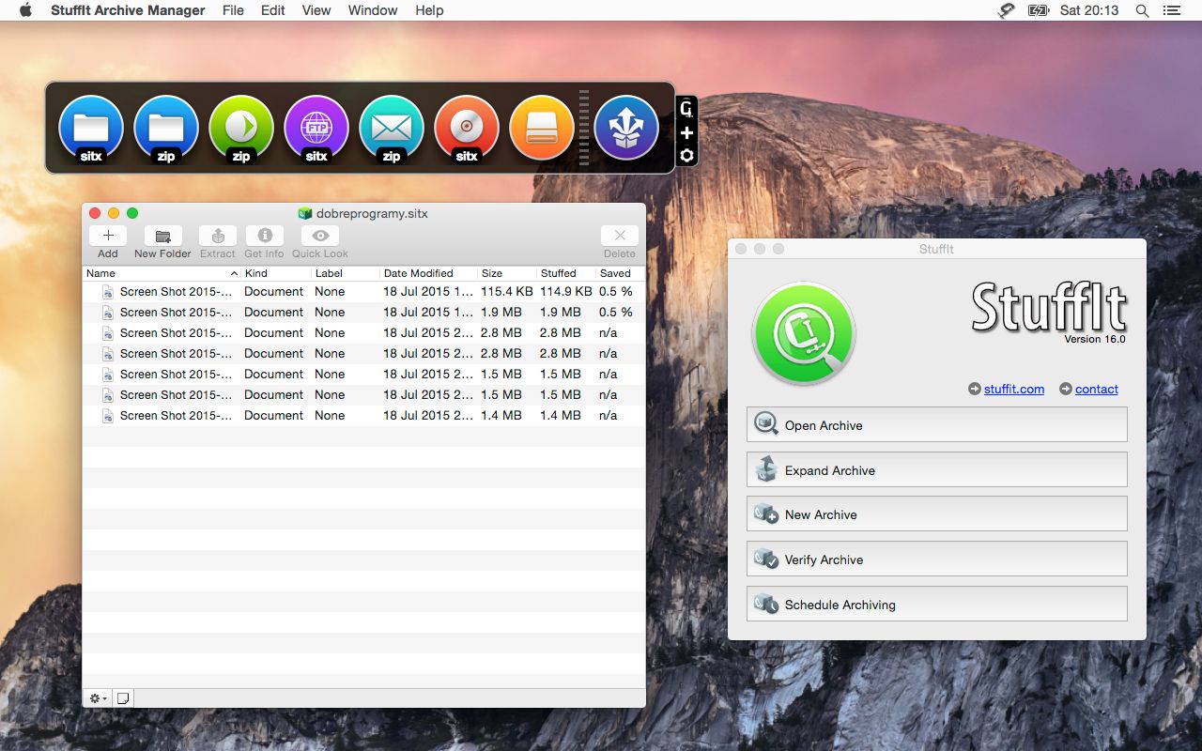Sort by the Label column header
Viewport: 1202px width, 751px height.
345,273
